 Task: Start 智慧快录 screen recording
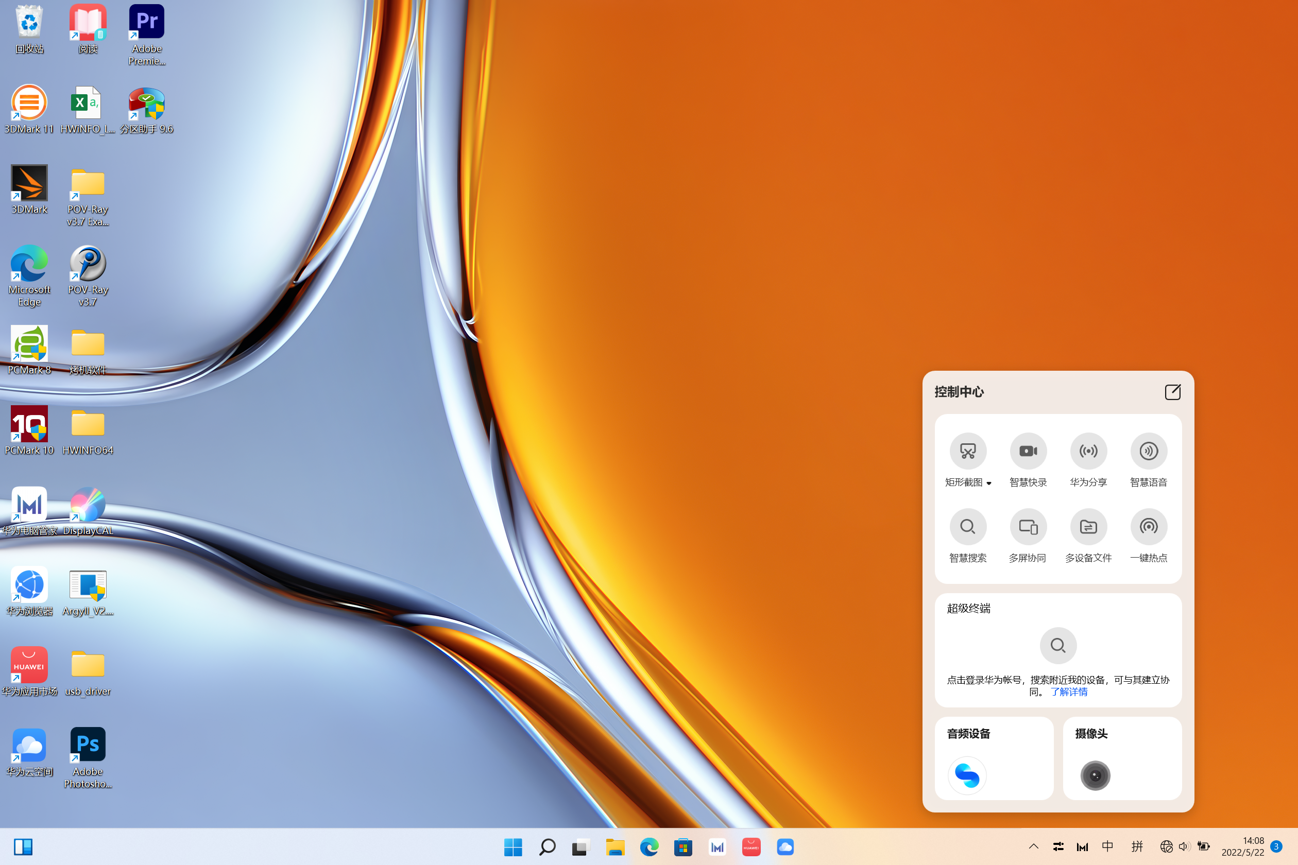click(x=1028, y=451)
